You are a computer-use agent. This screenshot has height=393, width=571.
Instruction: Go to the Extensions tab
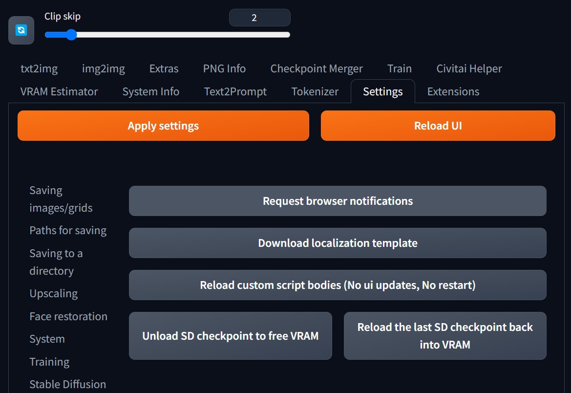coord(453,91)
